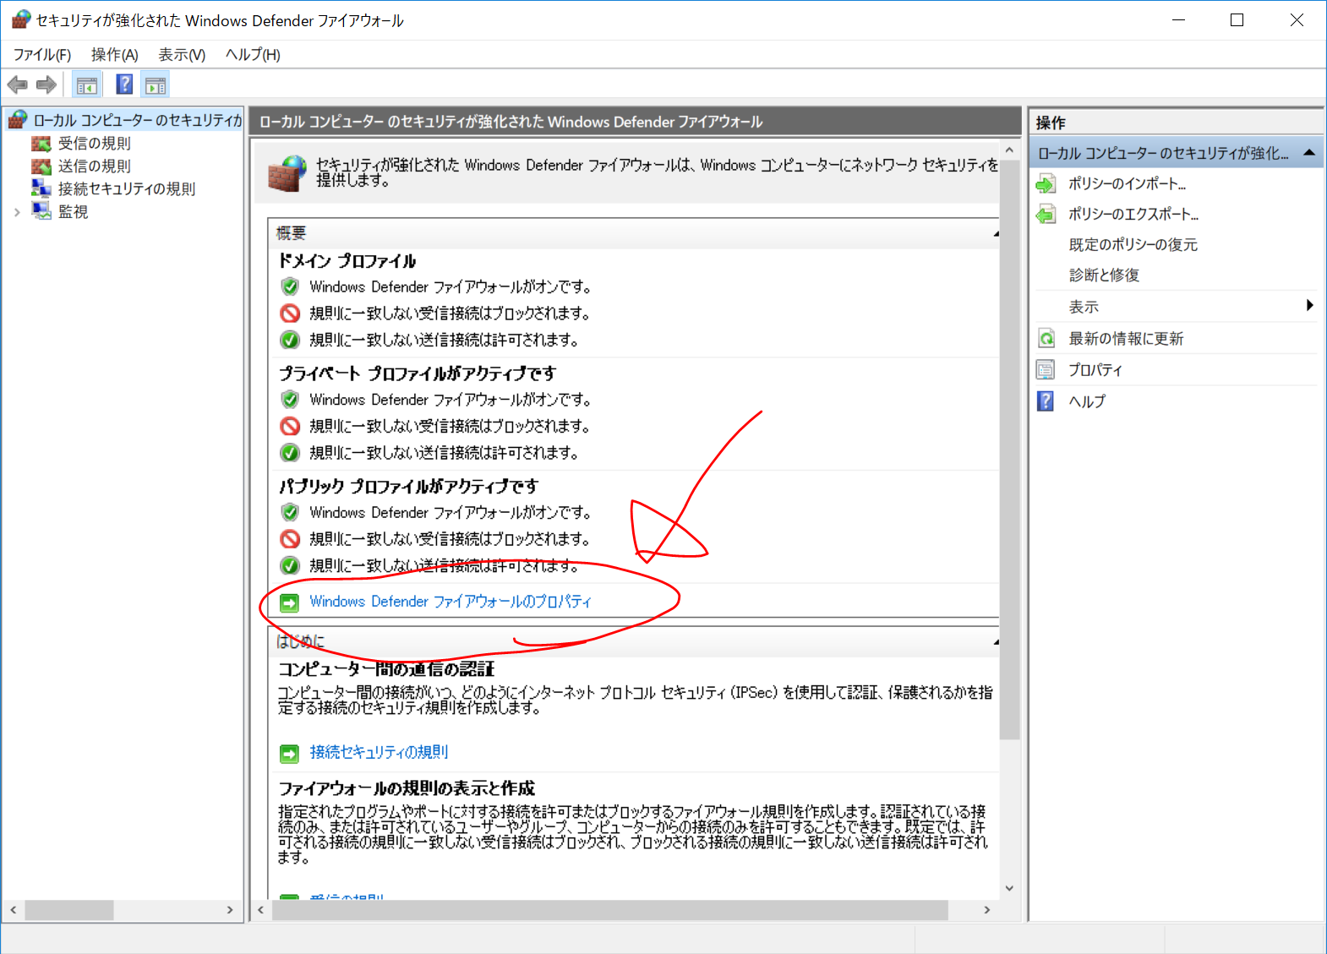Select 送信の規則 in the tree

point(94,166)
